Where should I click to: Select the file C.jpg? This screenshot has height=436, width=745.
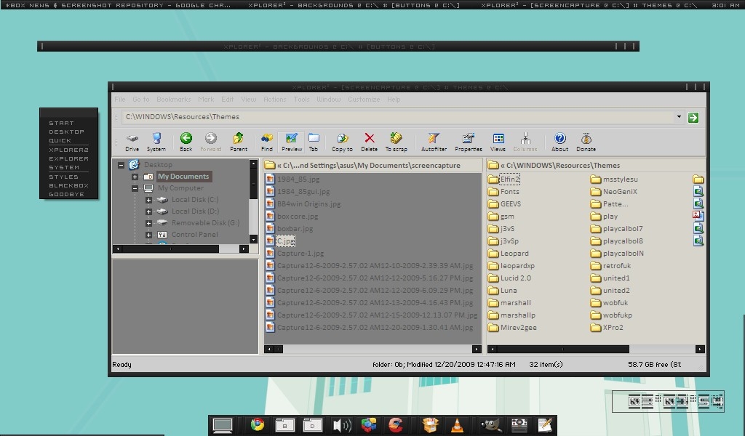(x=285, y=241)
